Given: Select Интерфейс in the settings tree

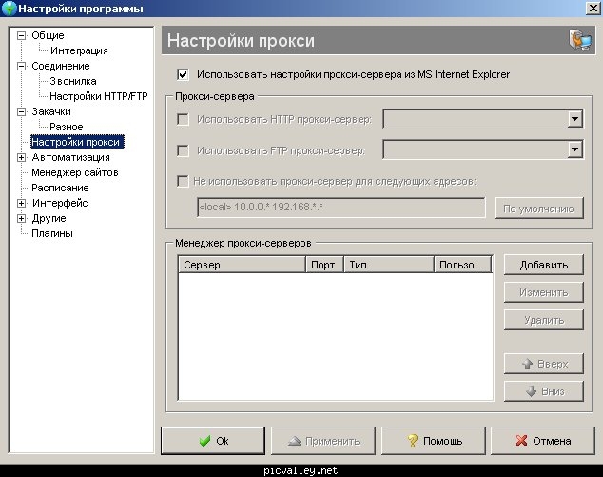Looking at the screenshot, I should pyautogui.click(x=60, y=203).
